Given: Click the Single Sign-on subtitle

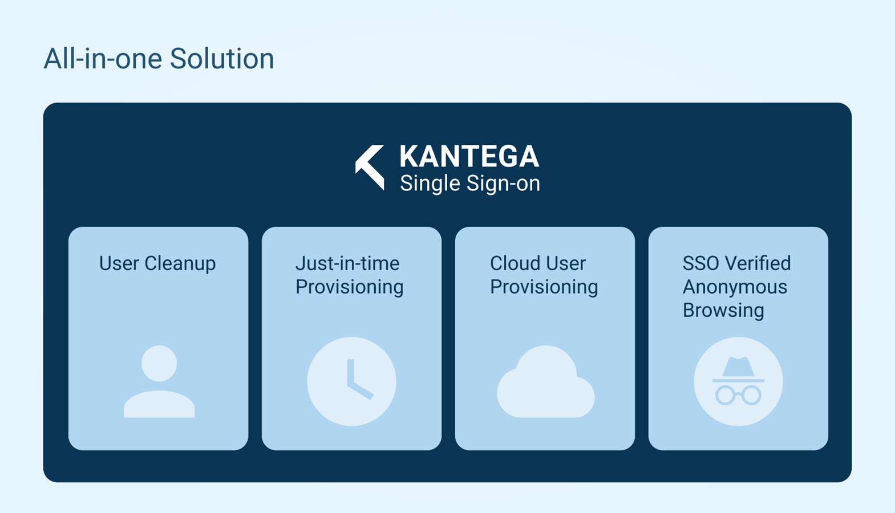Looking at the screenshot, I should tap(470, 184).
